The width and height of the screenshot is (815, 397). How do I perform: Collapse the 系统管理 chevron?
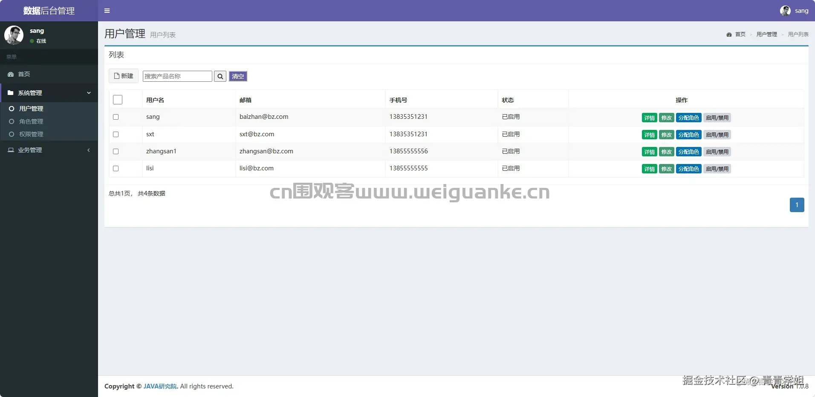pyautogui.click(x=89, y=93)
